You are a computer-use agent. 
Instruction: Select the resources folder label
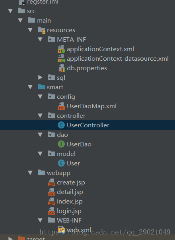tap(61, 30)
